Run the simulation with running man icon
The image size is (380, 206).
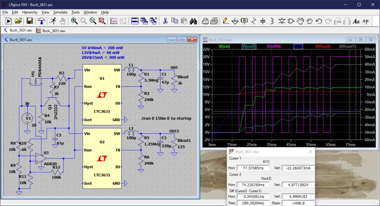coord(53,21)
